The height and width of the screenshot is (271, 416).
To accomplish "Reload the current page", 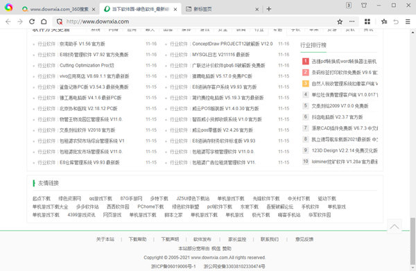I will tap(32, 21).
